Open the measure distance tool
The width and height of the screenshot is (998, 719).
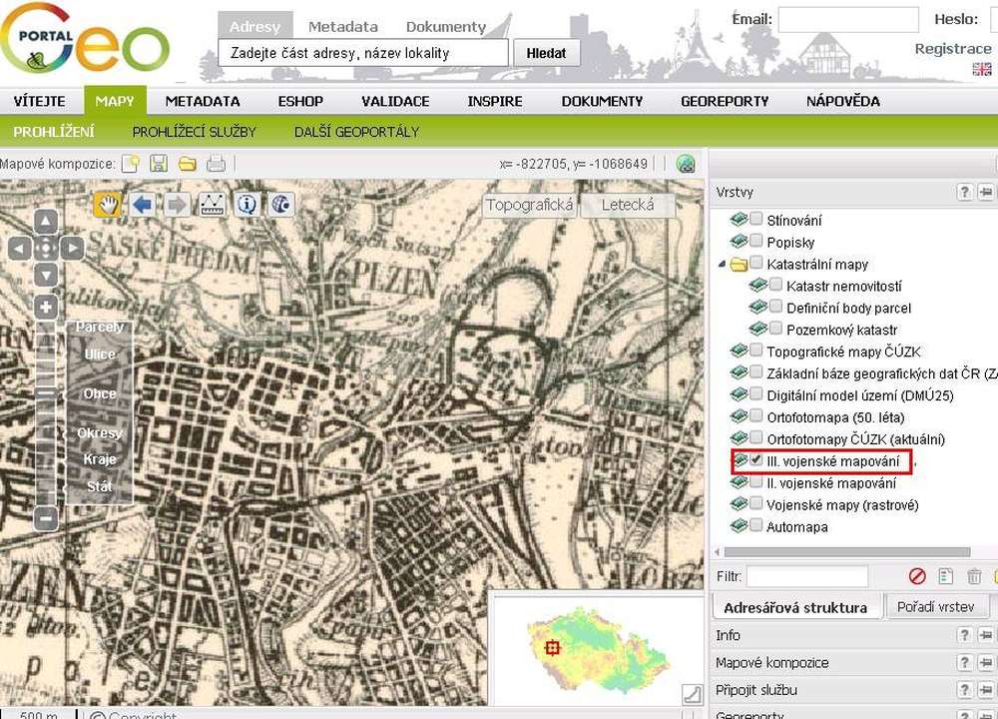point(212,205)
